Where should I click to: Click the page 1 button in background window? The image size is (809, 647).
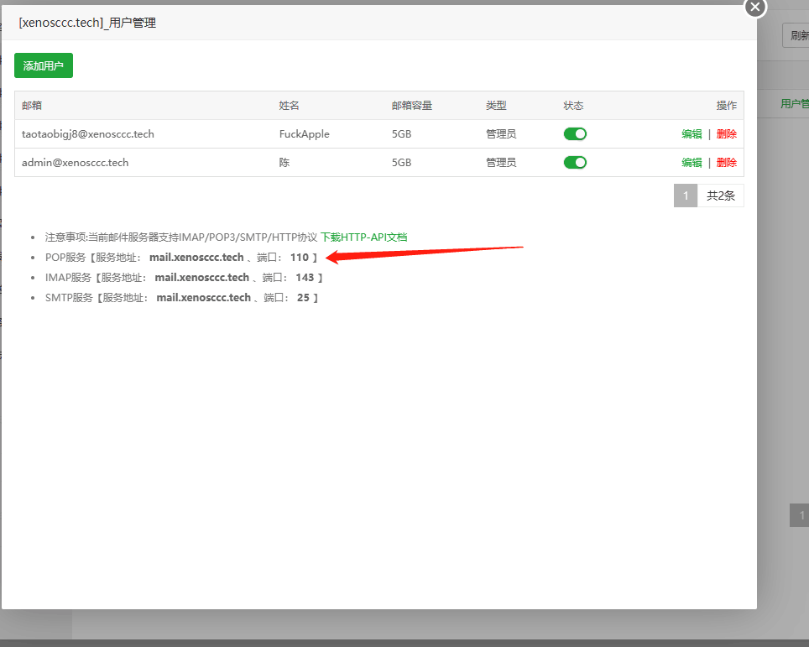(x=800, y=515)
